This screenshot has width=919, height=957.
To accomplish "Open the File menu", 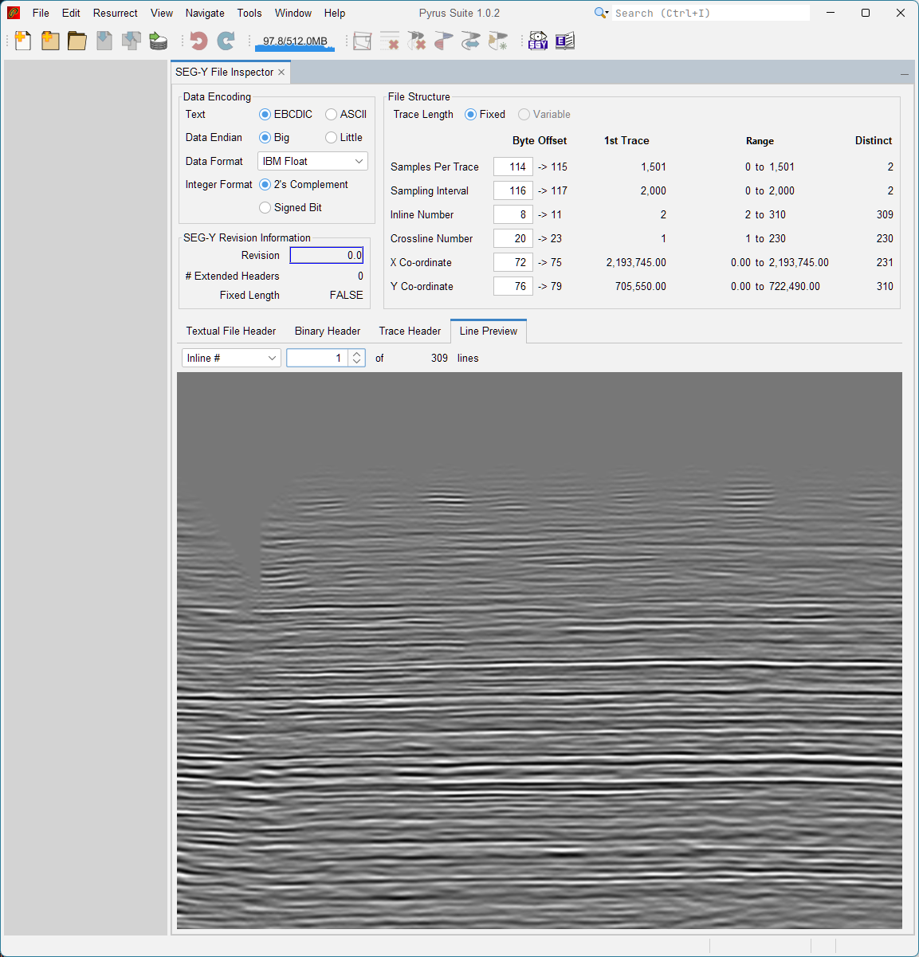I will pyautogui.click(x=41, y=13).
